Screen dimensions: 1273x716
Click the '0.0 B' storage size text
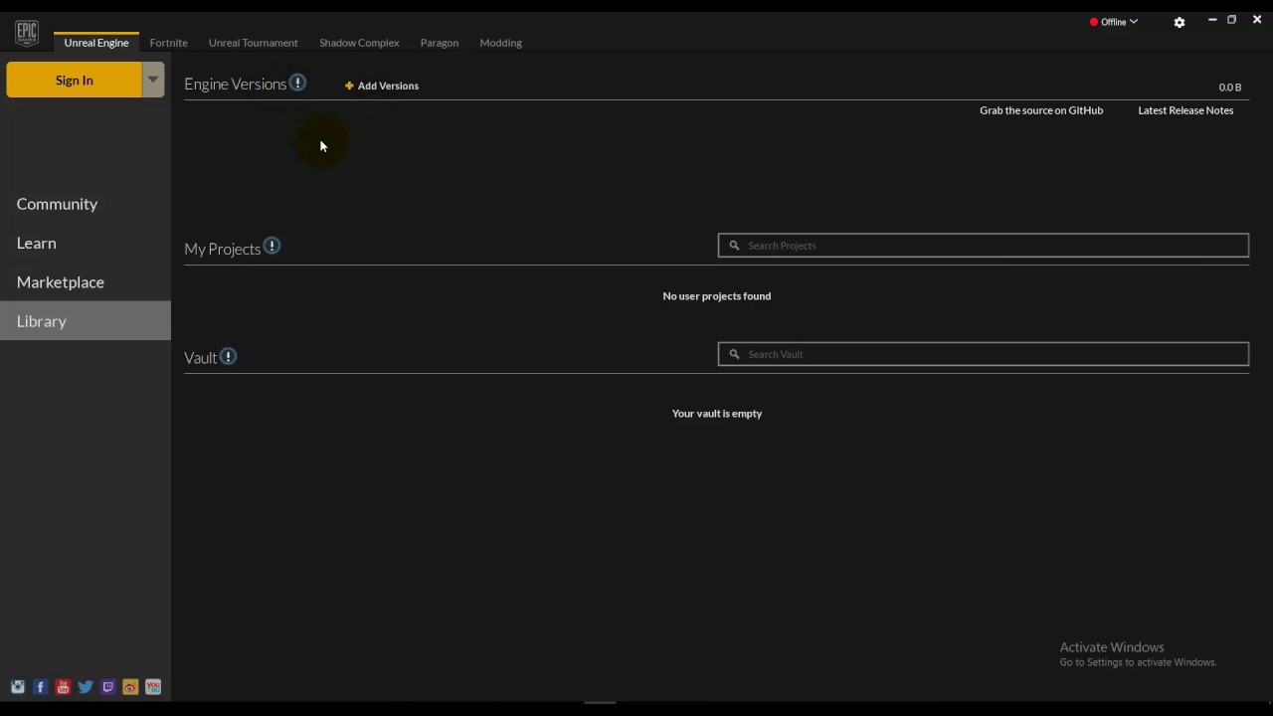(x=1230, y=88)
